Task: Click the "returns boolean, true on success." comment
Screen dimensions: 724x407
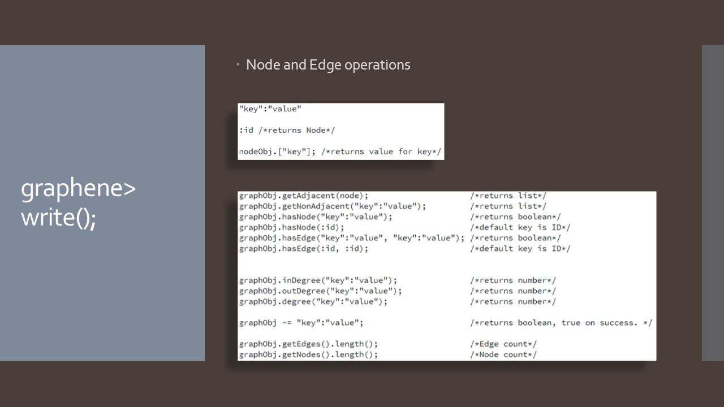Action: tap(561, 323)
